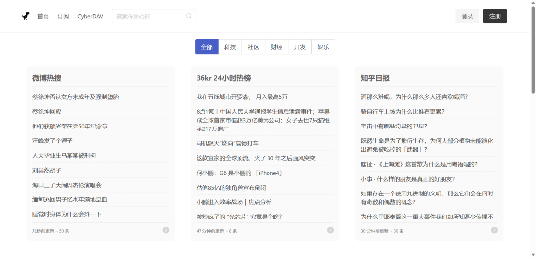
Task: Switch to the 社区 tab
Action: [253, 47]
